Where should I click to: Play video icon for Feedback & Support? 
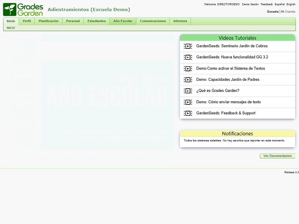[188, 113]
